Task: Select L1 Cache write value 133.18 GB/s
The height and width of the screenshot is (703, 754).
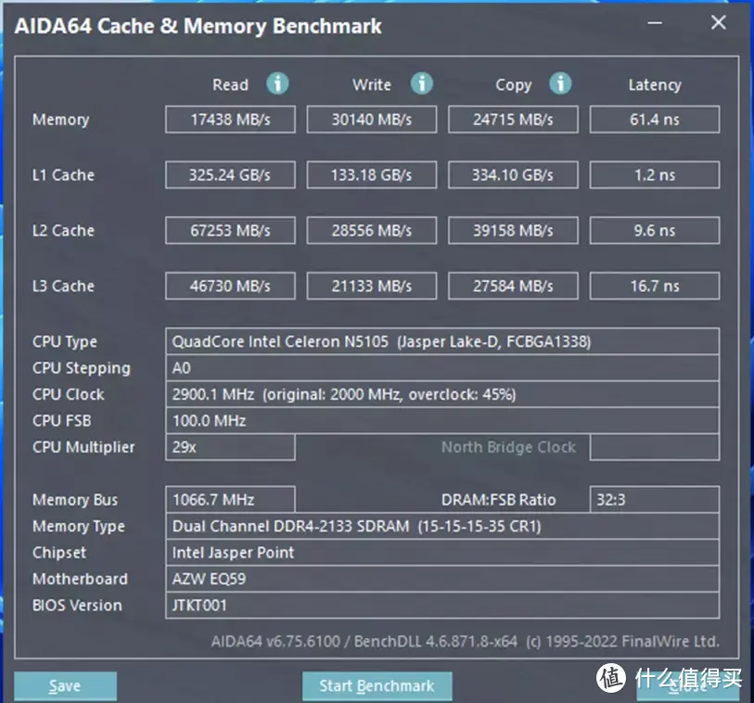Action: 372,175
